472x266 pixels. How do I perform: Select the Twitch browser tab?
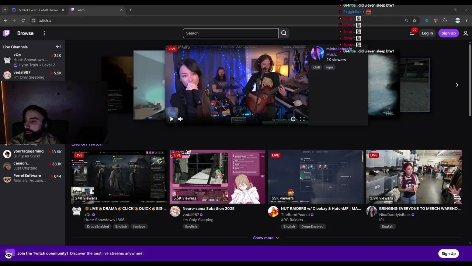click(x=96, y=10)
